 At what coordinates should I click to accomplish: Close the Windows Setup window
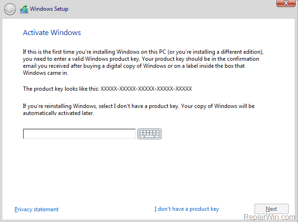(x=286, y=3)
